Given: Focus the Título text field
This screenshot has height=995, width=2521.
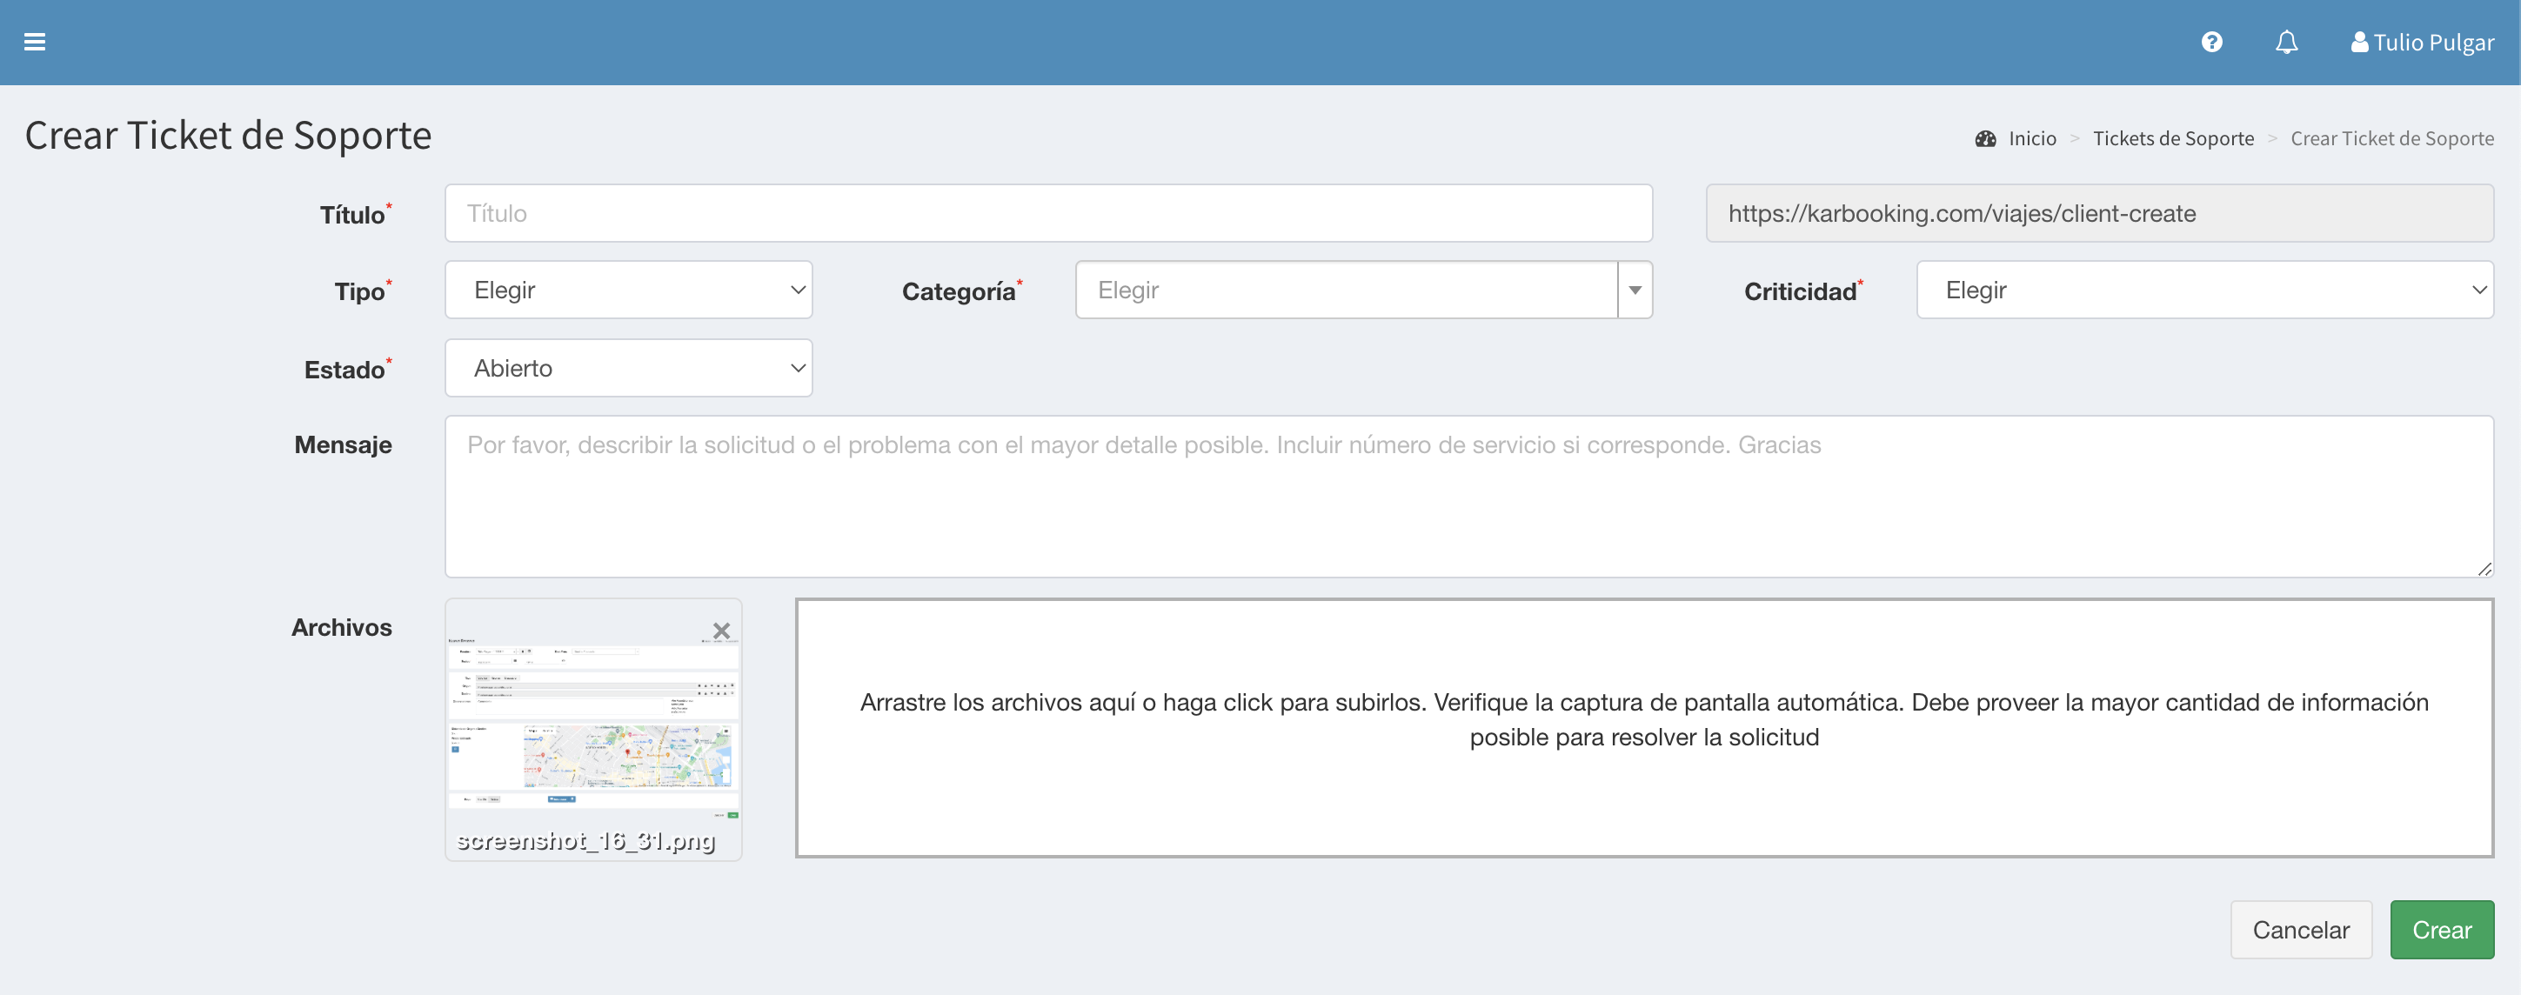Looking at the screenshot, I should click(x=1048, y=213).
